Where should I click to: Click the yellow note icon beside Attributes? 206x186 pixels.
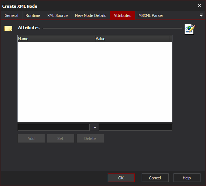8,28
